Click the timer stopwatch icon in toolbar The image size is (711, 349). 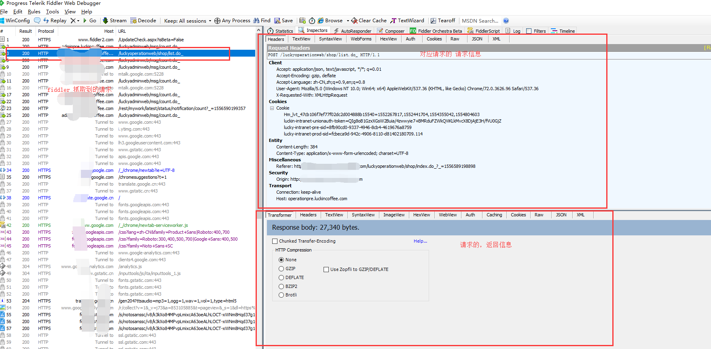(x=312, y=21)
